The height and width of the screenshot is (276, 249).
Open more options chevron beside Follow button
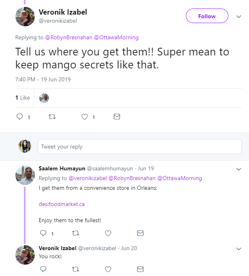[238, 17]
